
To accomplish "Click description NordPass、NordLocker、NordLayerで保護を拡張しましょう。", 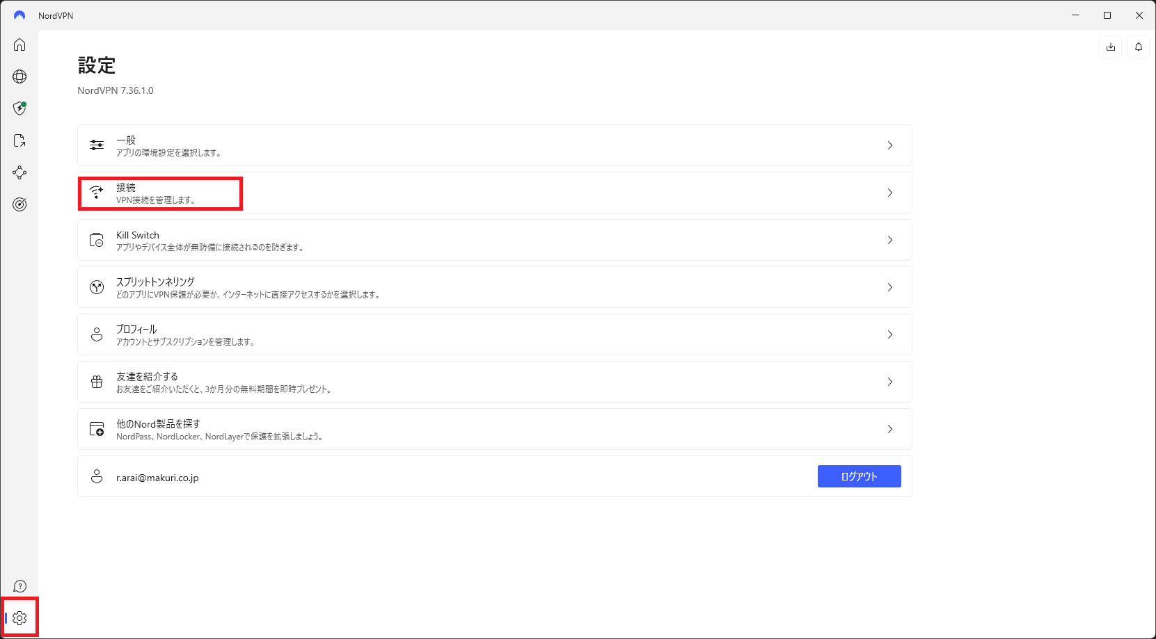I will [220, 437].
